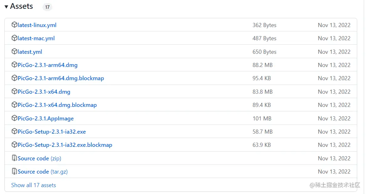The height and width of the screenshot is (194, 366).
Task: Open PicGo-Setup-2.3.1-ia32.exe.blockmap link
Action: (x=65, y=145)
